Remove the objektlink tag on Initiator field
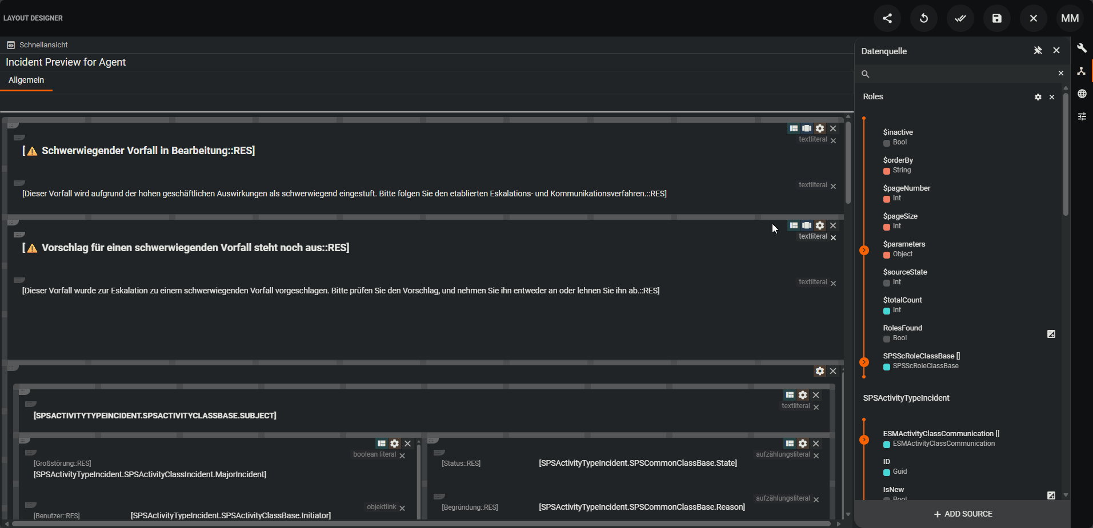Image resolution: width=1093 pixels, height=528 pixels. coord(402,508)
